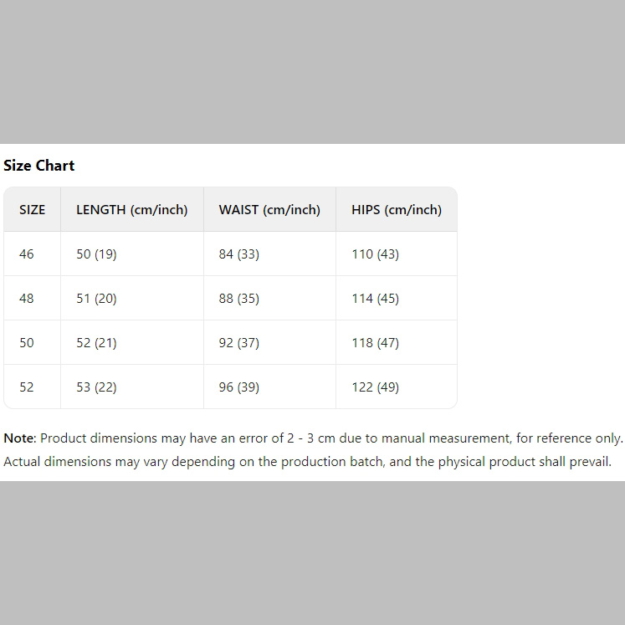Click waist value 84 (33)
625x625 pixels.
click(239, 254)
